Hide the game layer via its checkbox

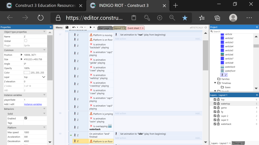point(215,108)
